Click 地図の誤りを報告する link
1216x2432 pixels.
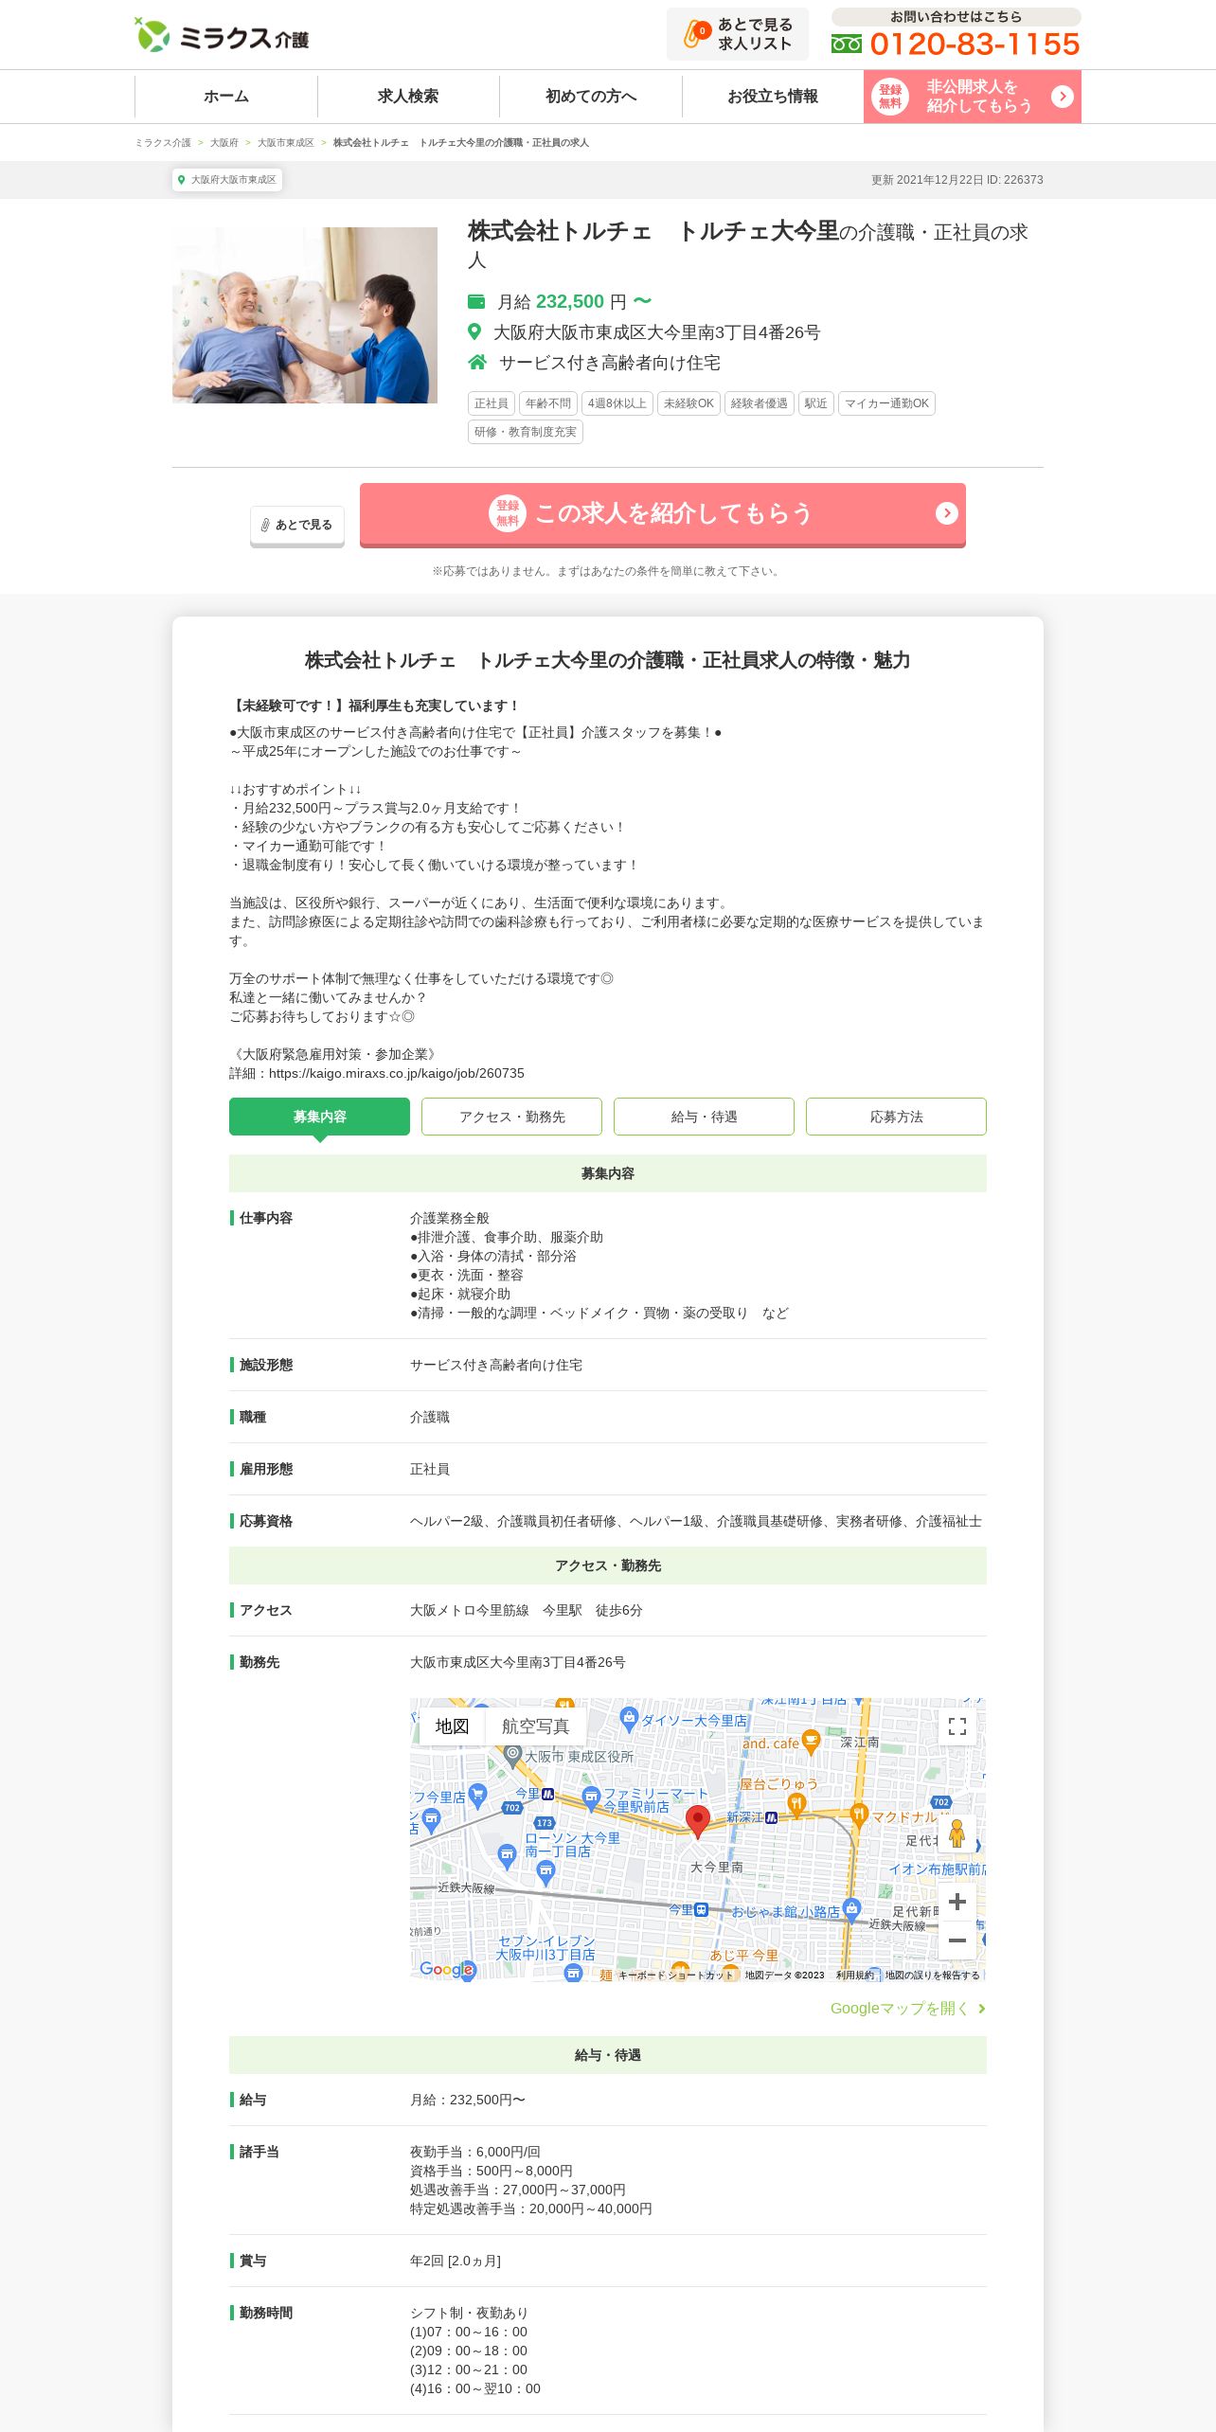point(933,1976)
